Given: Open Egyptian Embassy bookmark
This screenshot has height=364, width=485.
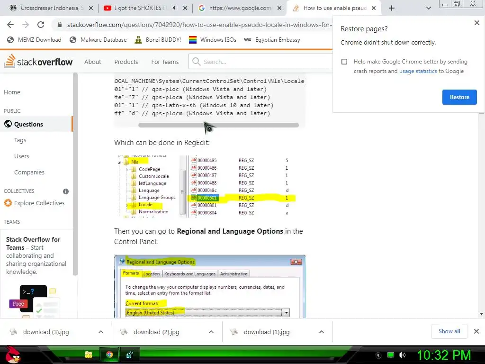Looking at the screenshot, I should tap(272, 40).
